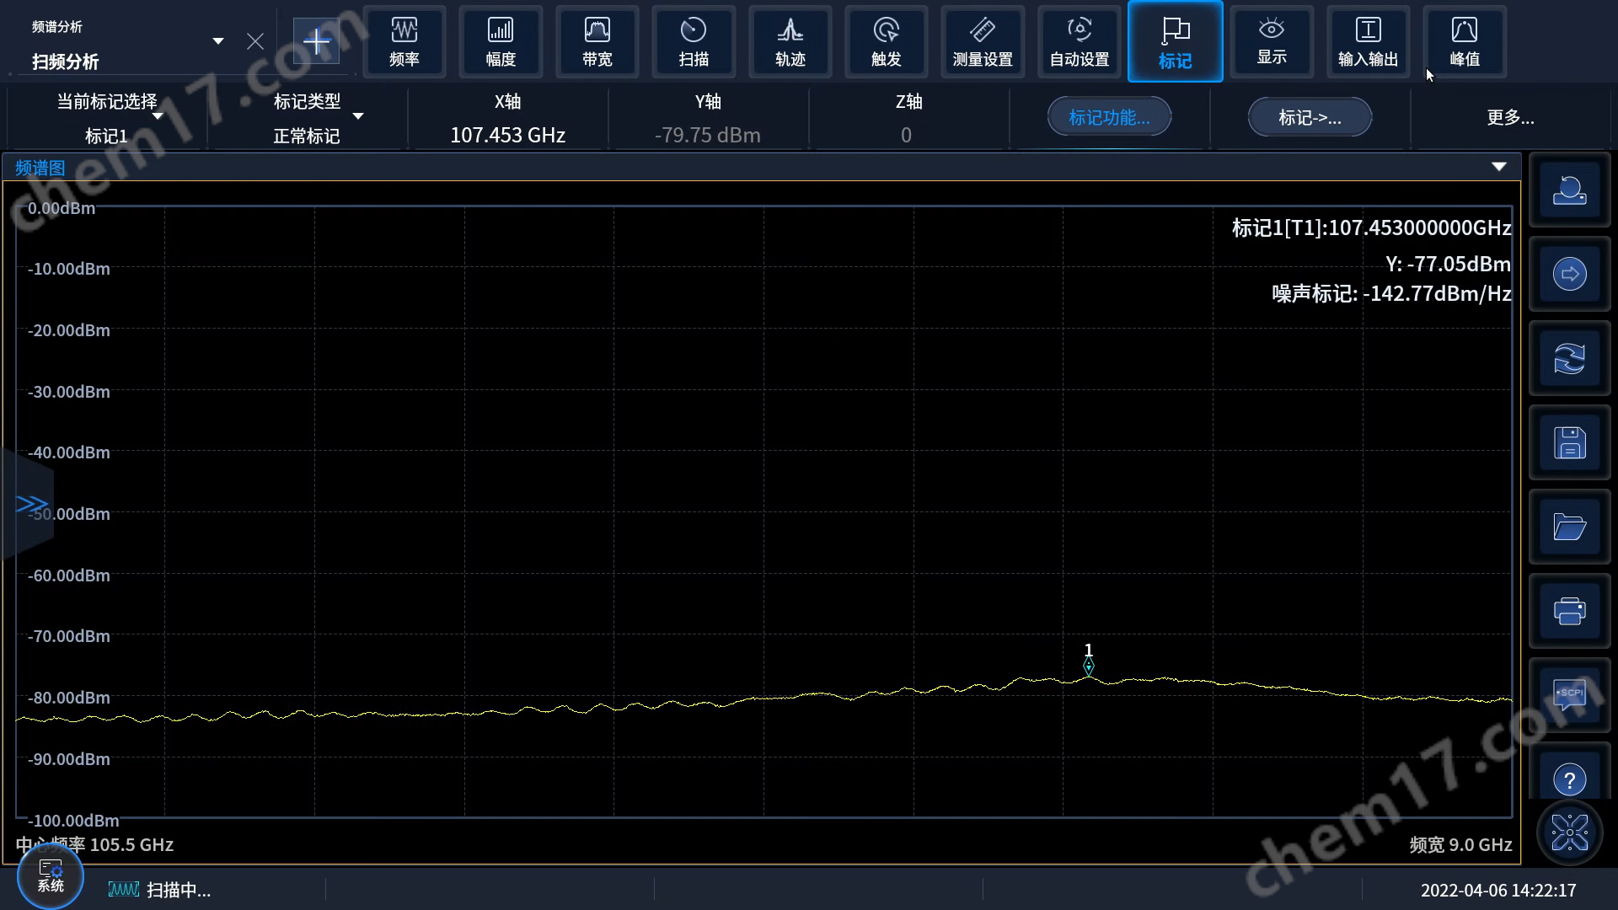Open the file folder icon
The image size is (1618, 910).
click(x=1569, y=527)
